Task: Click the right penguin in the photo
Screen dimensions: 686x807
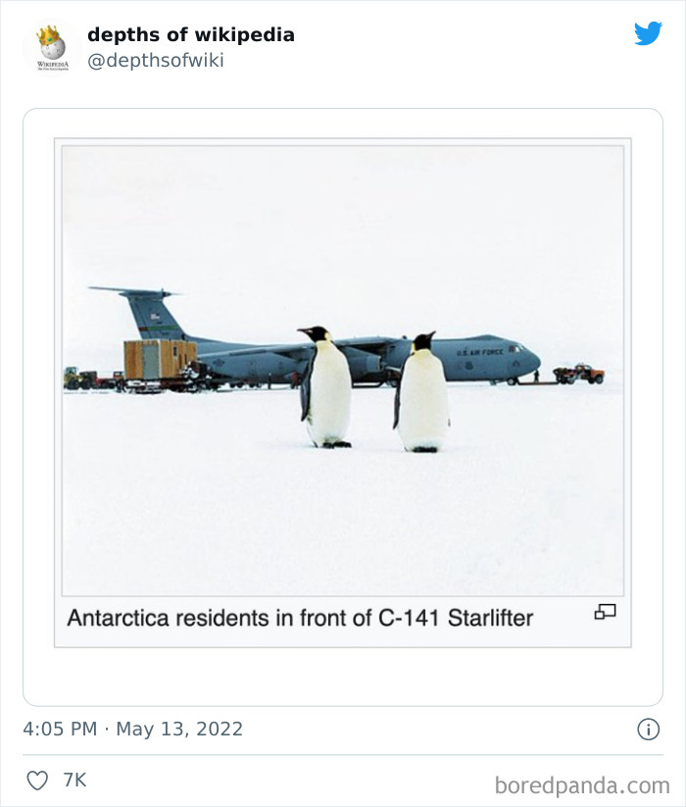Action: (x=423, y=394)
